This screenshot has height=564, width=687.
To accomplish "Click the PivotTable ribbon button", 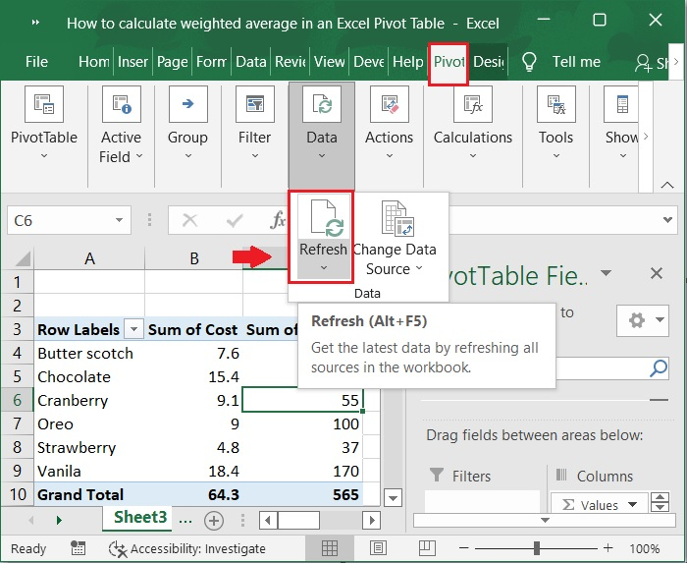I will (x=43, y=123).
